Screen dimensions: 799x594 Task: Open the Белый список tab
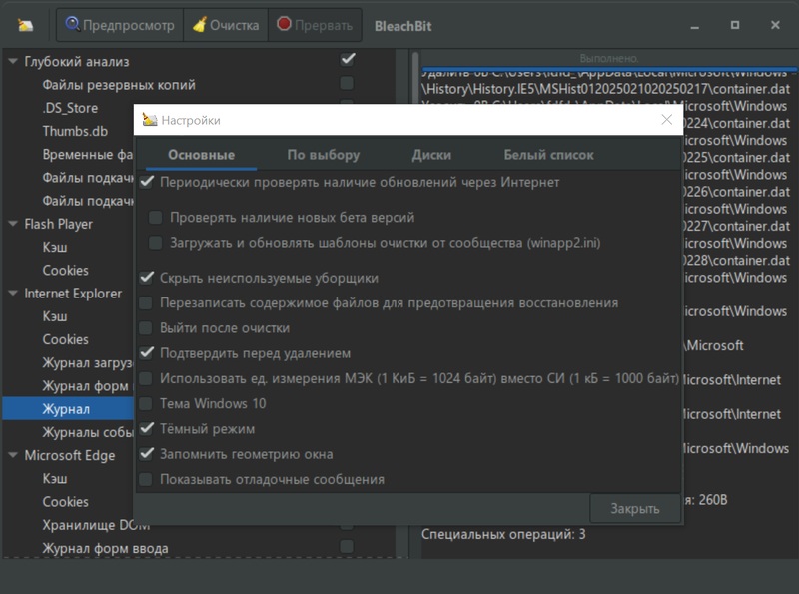[x=548, y=155]
